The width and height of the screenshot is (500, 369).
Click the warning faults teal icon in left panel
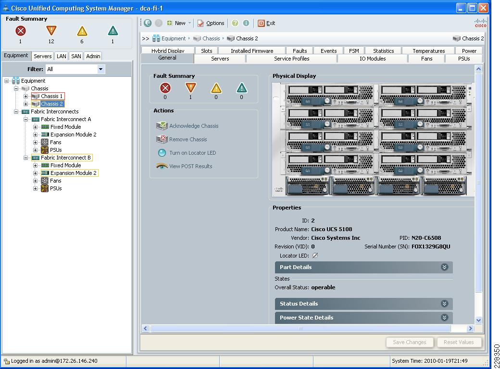click(113, 31)
